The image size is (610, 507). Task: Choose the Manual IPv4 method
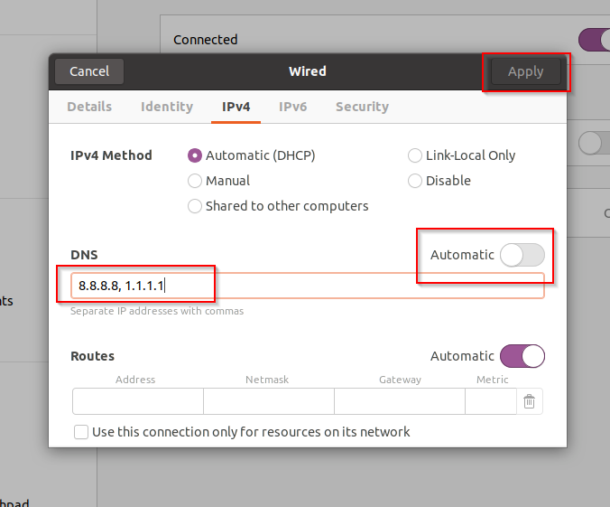pos(195,181)
